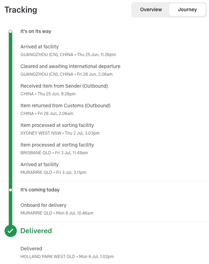Click the 'Onboard for delivery' event
Screen dimensions: 209x264
[57, 209]
